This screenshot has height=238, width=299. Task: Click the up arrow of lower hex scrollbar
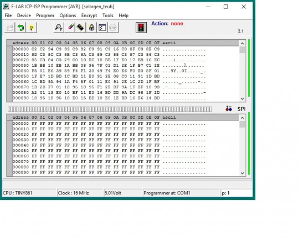pos(242,118)
